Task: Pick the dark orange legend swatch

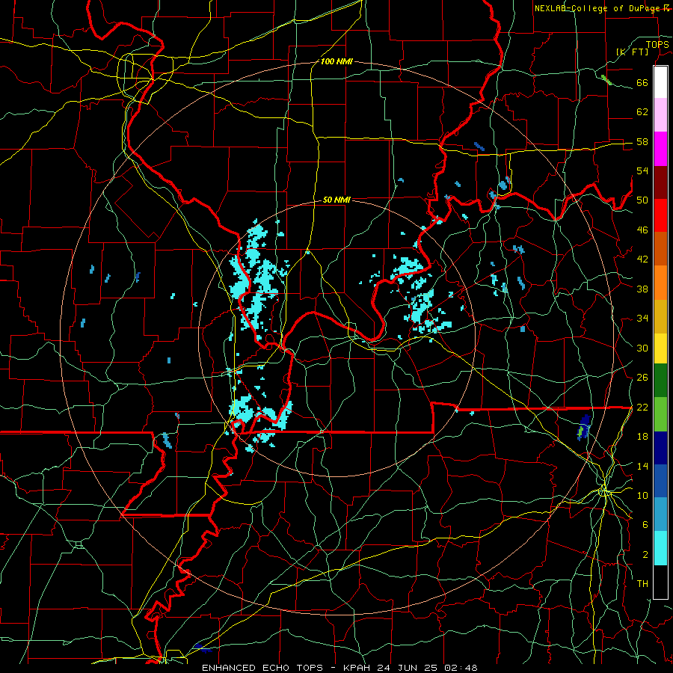Action: pos(660,249)
